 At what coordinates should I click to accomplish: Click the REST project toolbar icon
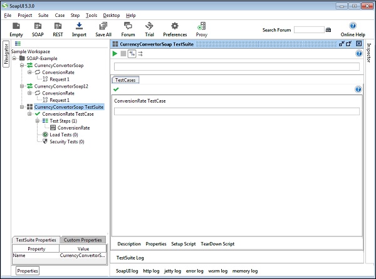[57, 26]
